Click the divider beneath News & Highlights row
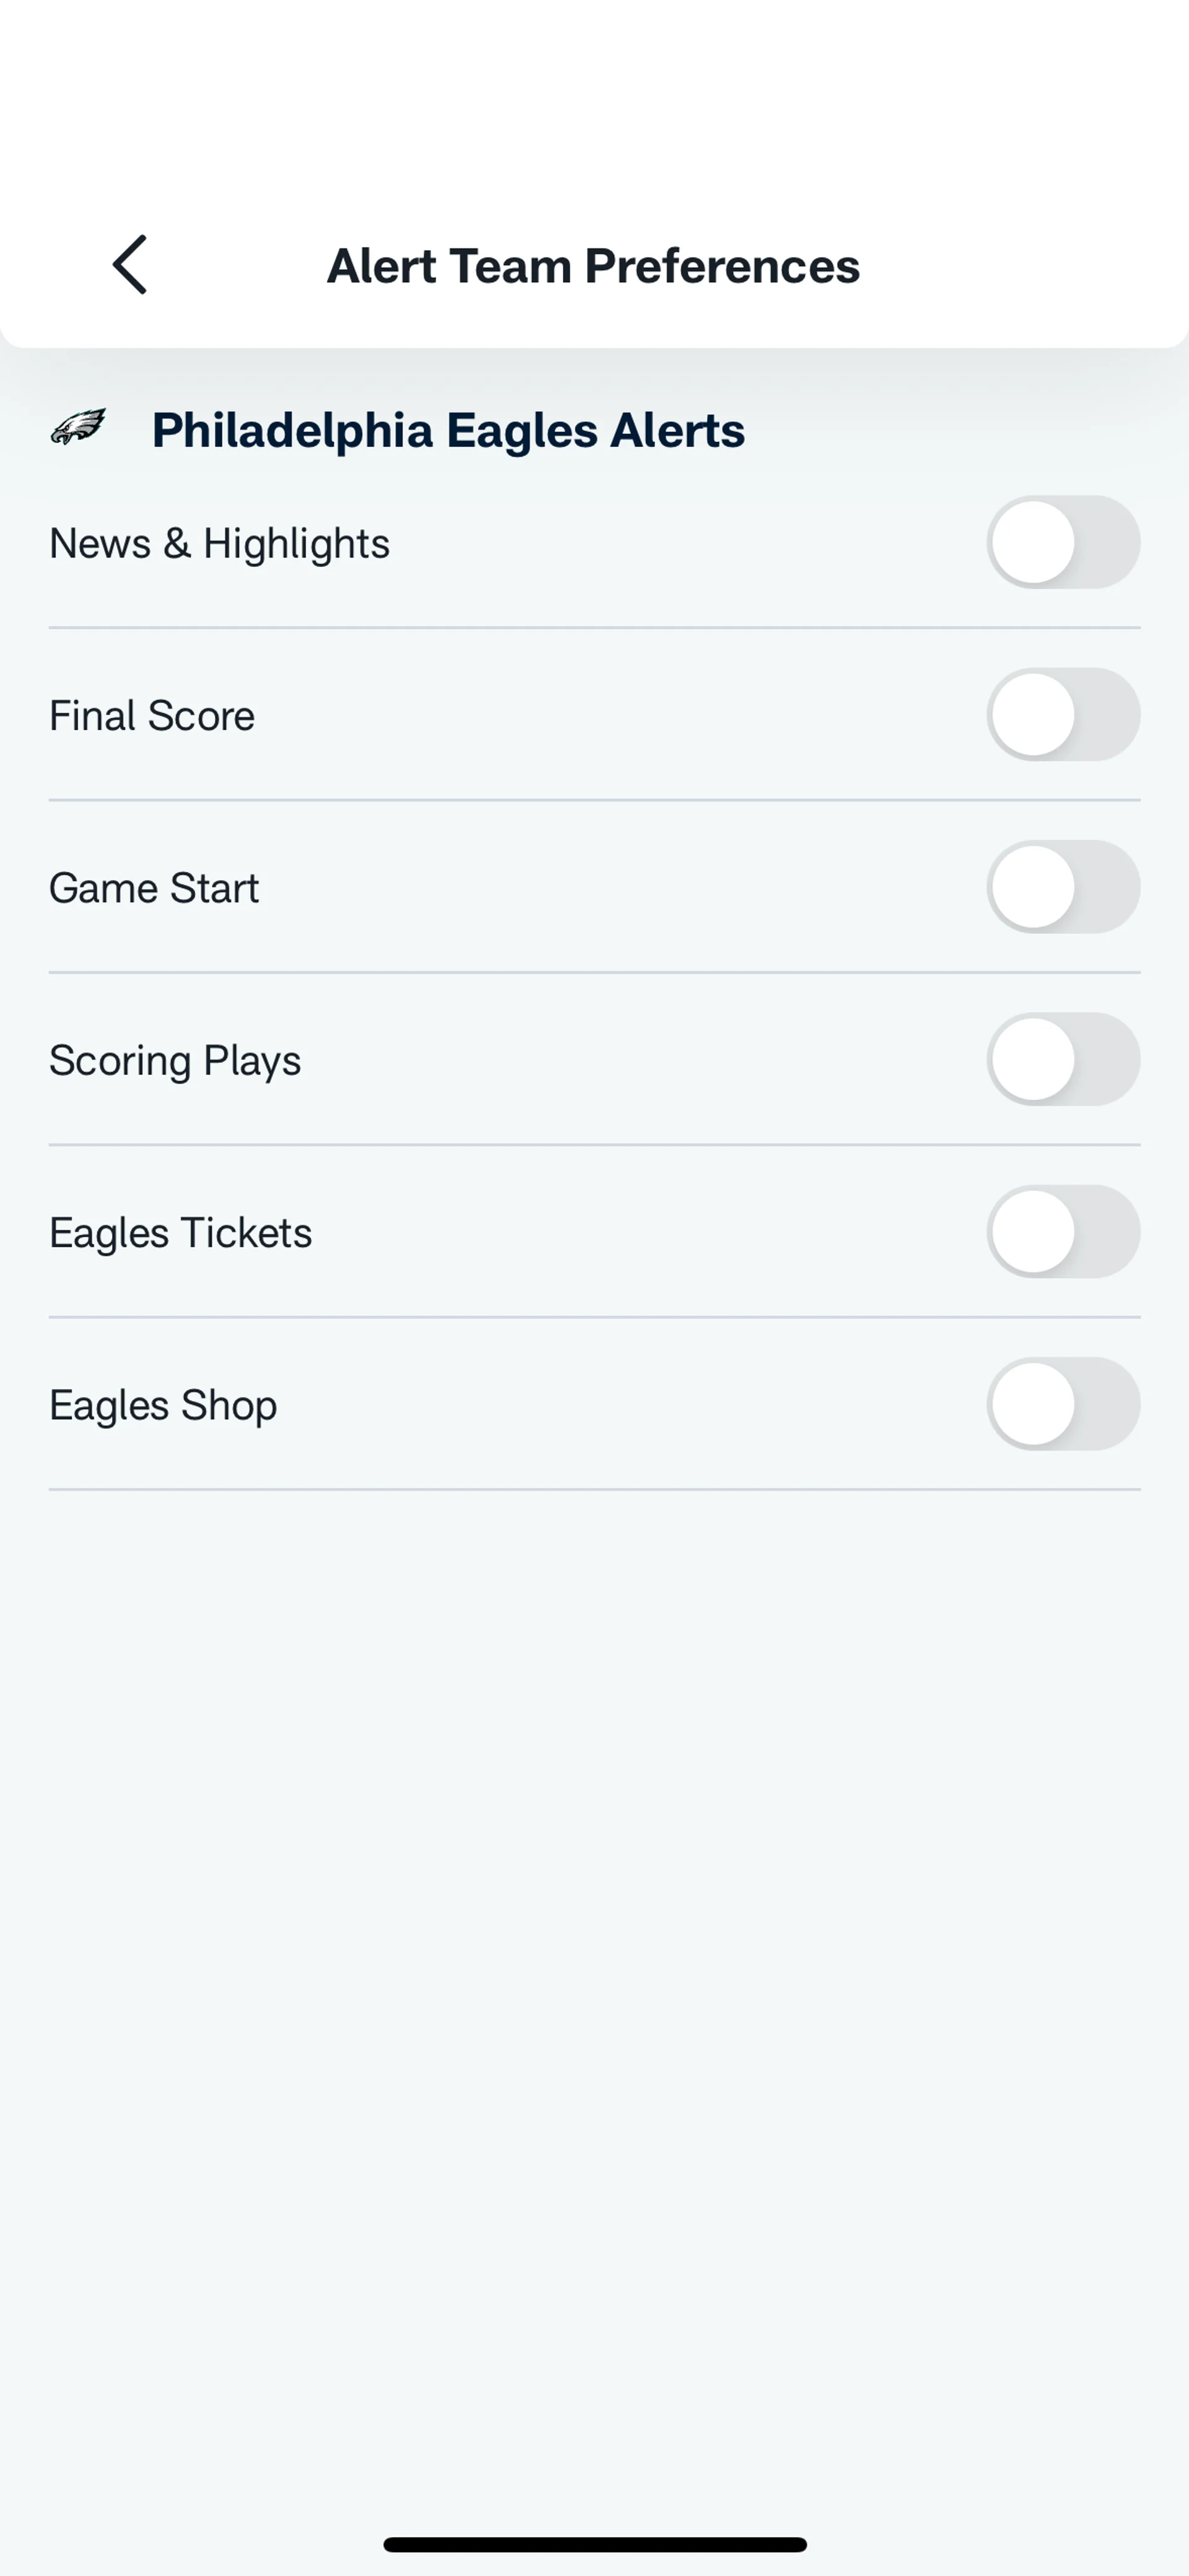The width and height of the screenshot is (1189, 2576). click(x=594, y=628)
